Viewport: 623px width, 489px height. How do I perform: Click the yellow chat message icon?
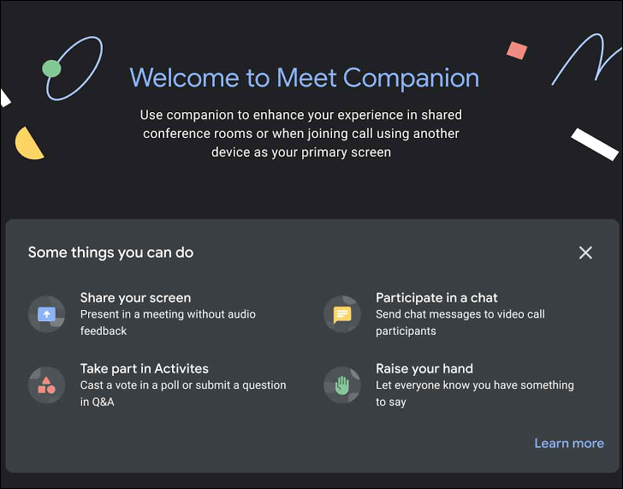342,314
